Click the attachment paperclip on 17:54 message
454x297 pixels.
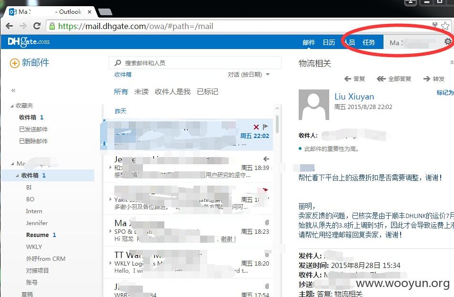pyautogui.click(x=267, y=286)
